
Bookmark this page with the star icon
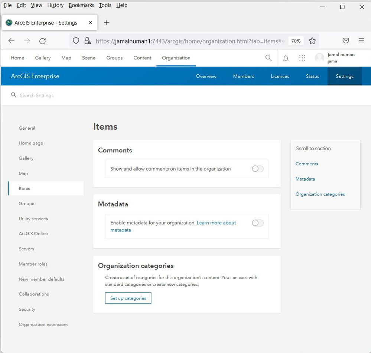312,41
